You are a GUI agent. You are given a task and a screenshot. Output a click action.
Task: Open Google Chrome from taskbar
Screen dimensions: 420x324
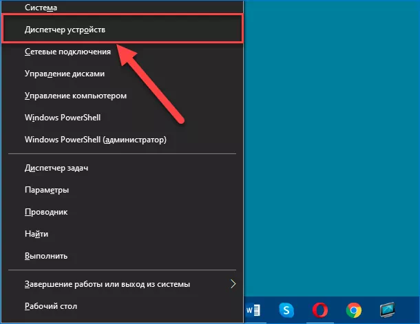coord(354,310)
